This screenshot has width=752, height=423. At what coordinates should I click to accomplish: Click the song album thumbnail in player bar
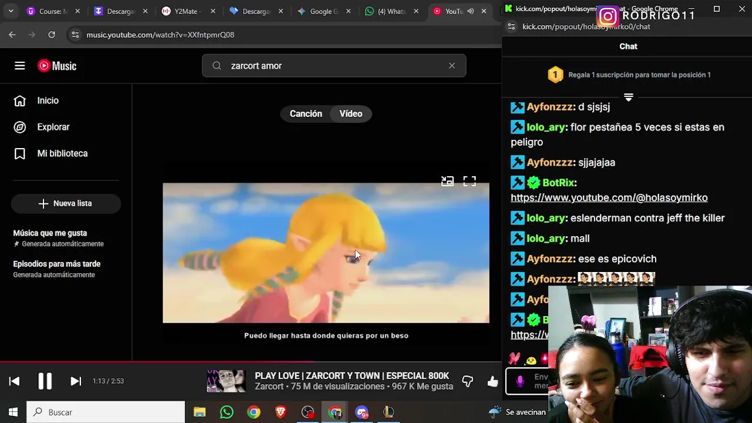226,381
